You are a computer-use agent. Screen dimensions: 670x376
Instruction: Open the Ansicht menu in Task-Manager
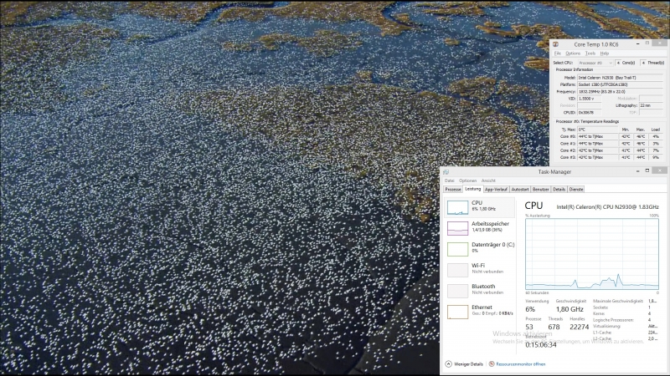pos(488,180)
